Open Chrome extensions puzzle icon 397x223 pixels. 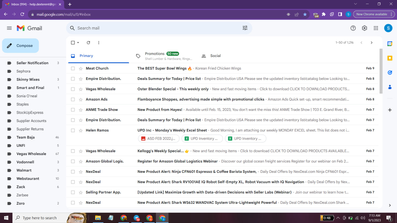pyautogui.click(x=324, y=14)
